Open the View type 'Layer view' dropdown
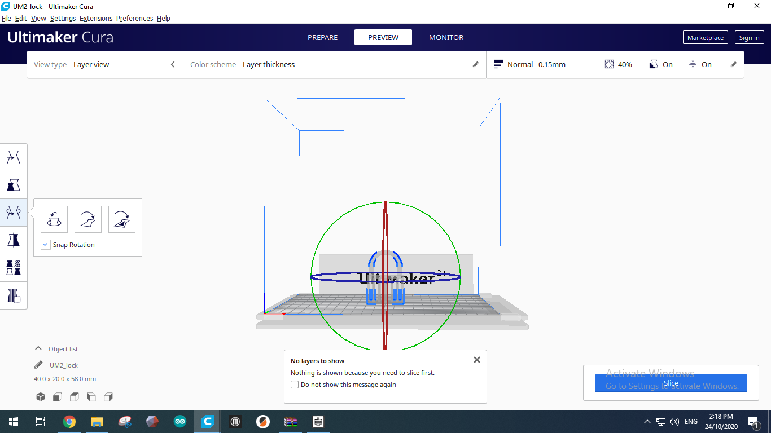Viewport: 771px width, 433px height. (105, 64)
